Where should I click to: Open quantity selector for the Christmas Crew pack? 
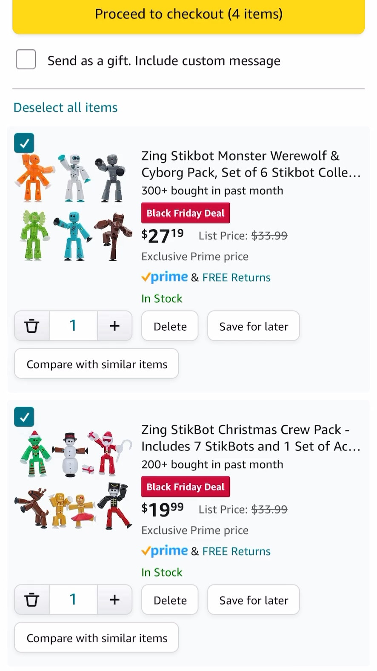73,599
